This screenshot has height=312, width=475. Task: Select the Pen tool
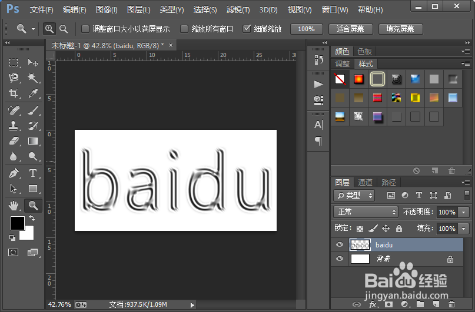pyautogui.click(x=14, y=173)
